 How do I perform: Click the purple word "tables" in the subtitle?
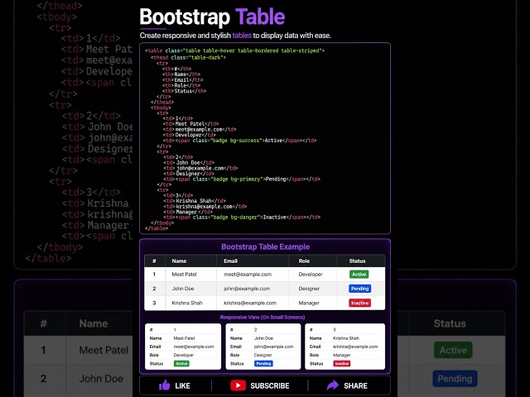tap(242, 36)
